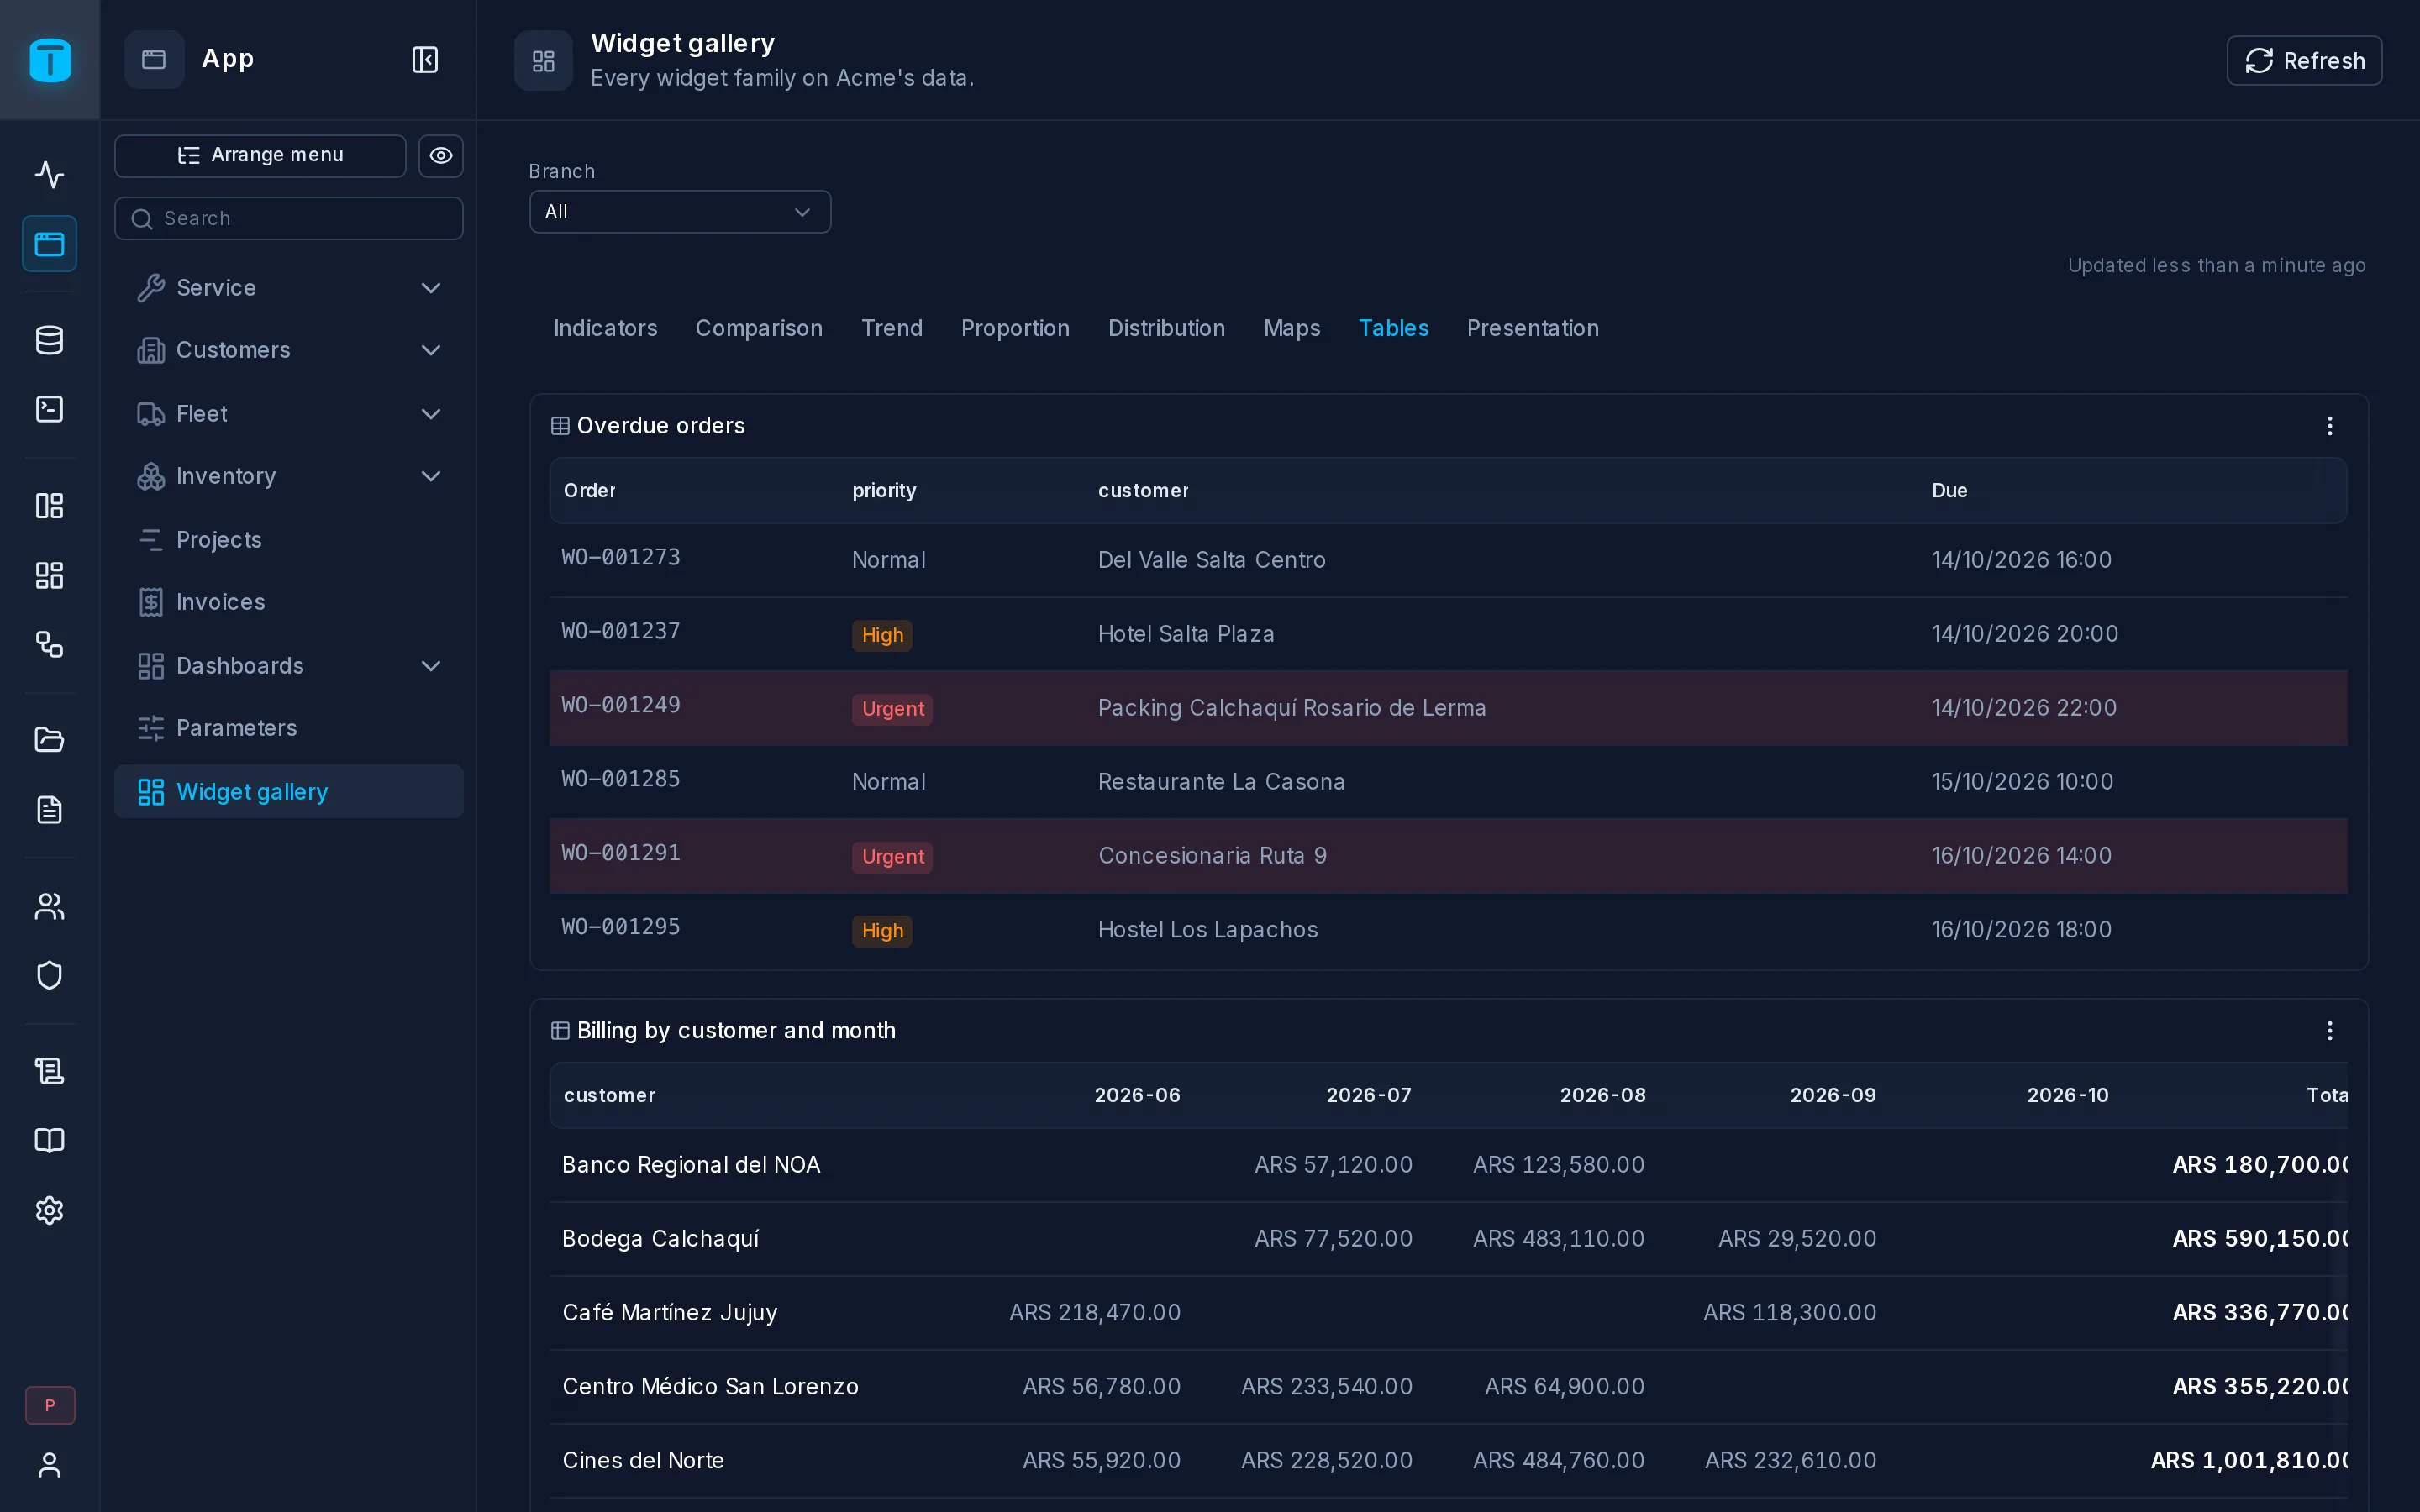Open the users icon in left rail

coord(49,906)
